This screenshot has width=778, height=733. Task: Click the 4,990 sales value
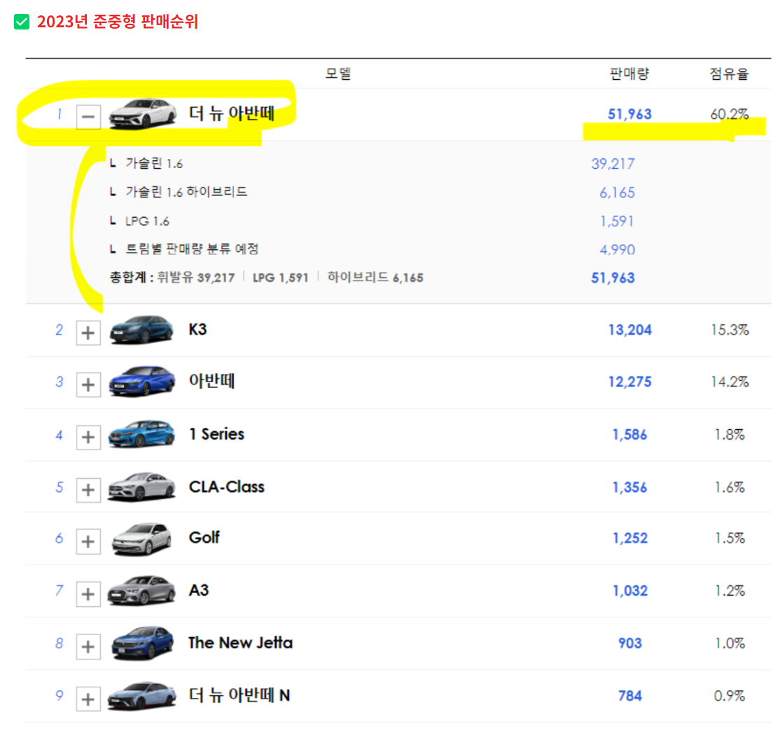(x=617, y=249)
